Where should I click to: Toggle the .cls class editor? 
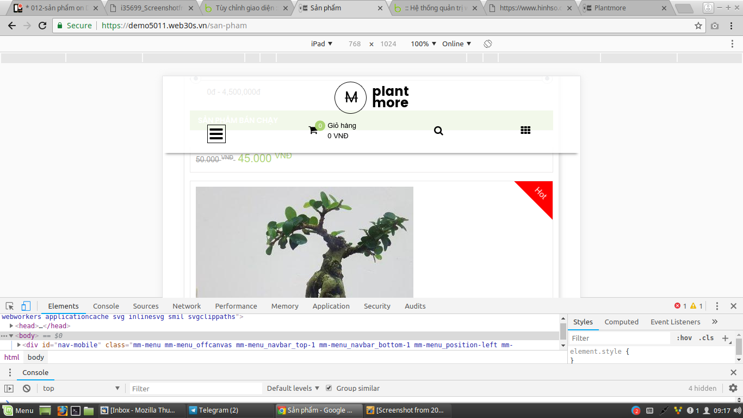coord(706,338)
